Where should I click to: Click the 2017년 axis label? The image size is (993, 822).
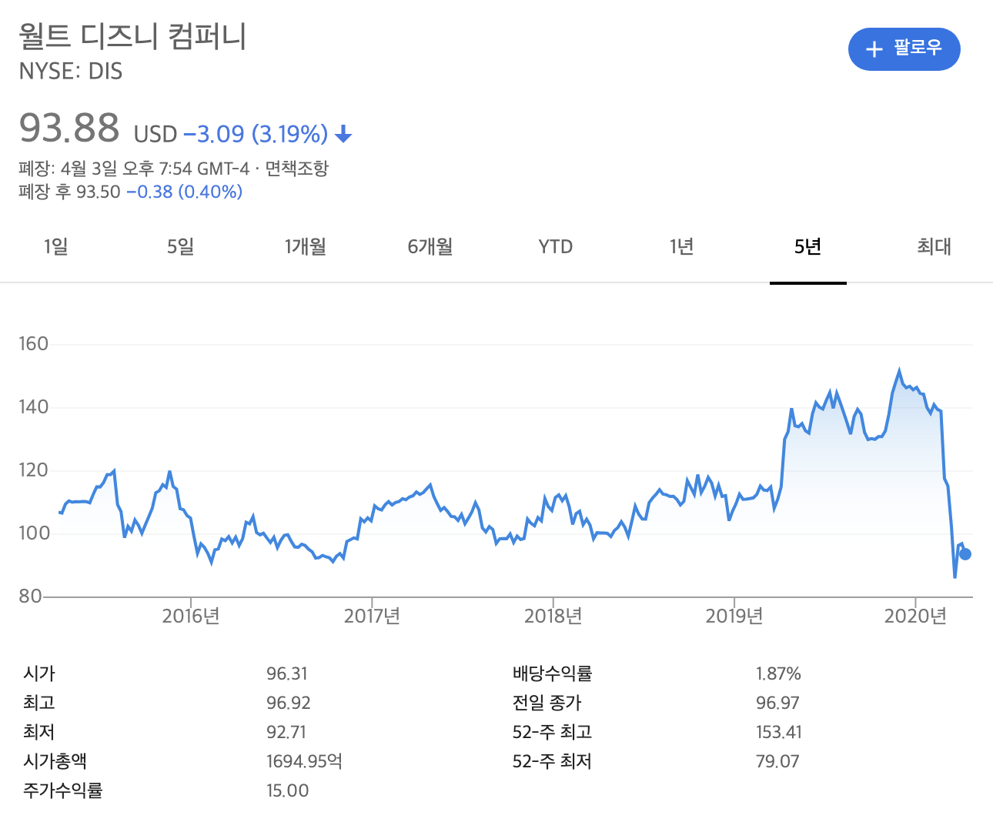[x=372, y=616]
